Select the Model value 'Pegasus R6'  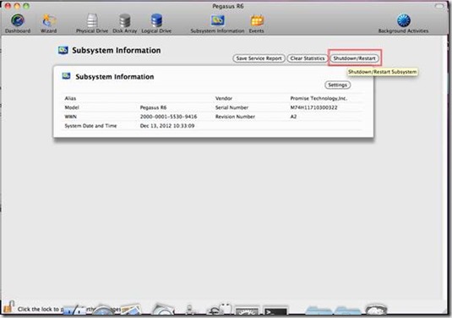tap(154, 107)
